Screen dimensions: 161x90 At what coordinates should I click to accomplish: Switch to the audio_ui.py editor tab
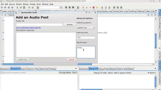click(x=7, y=11)
